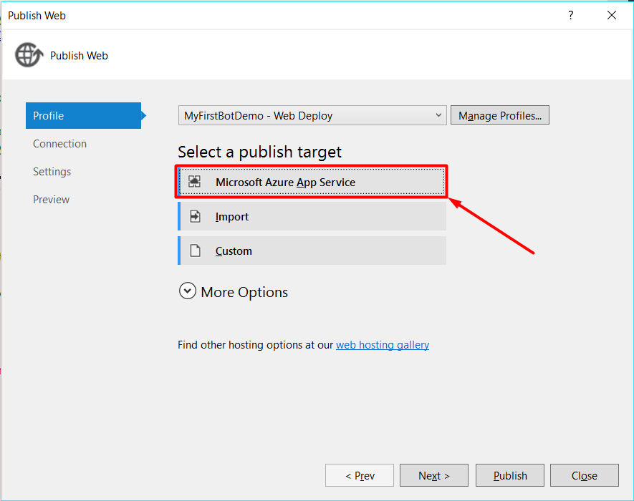Click the Import arrow document icon
The image size is (634, 501).
(195, 217)
